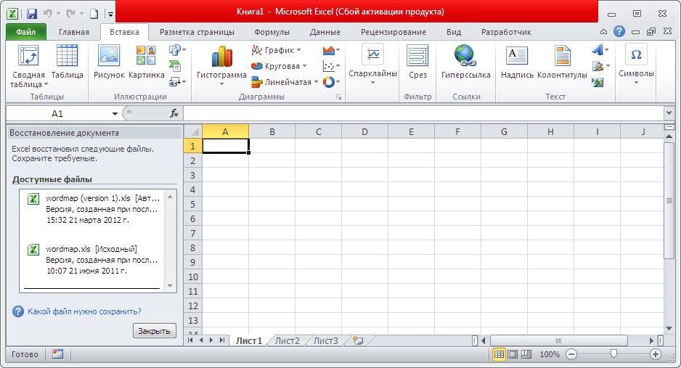Switch to the Разработчик tab
Screen dimensions: 681x368
(506, 32)
